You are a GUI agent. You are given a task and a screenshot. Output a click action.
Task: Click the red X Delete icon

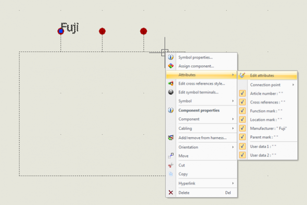click(171, 193)
